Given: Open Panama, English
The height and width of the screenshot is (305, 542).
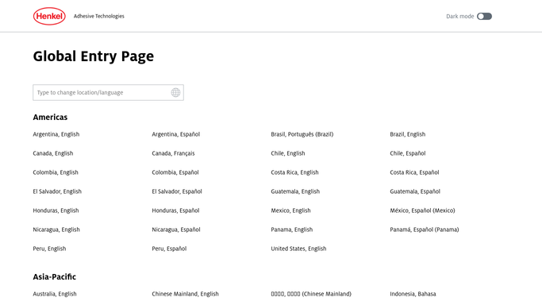Looking at the screenshot, I should pyautogui.click(x=292, y=230).
